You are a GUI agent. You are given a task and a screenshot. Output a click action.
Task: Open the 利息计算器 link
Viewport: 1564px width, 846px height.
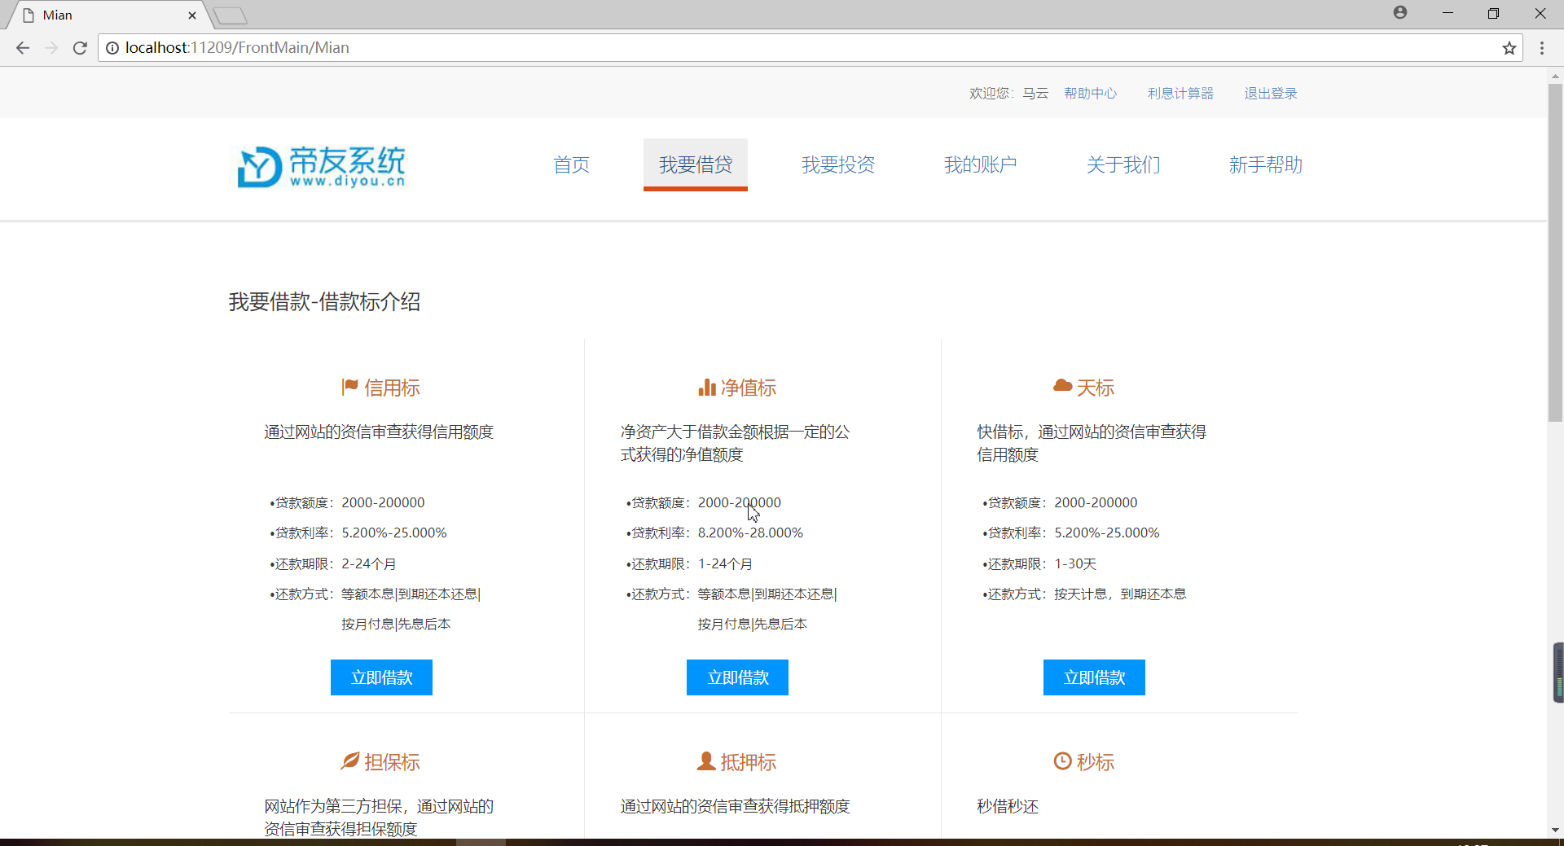[x=1180, y=93]
